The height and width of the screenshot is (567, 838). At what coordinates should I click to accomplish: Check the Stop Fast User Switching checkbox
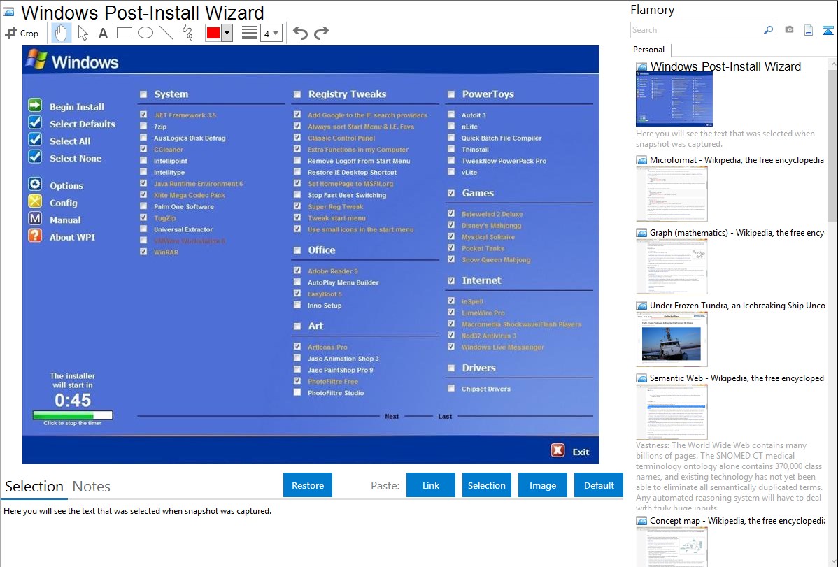pos(297,194)
